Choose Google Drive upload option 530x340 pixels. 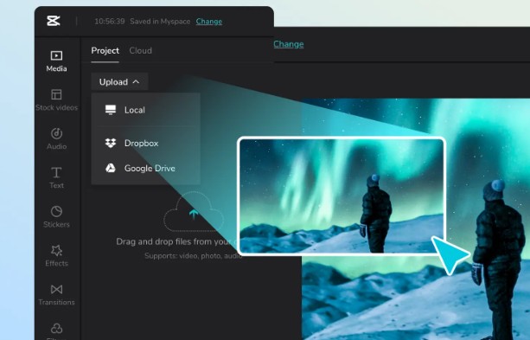click(146, 168)
